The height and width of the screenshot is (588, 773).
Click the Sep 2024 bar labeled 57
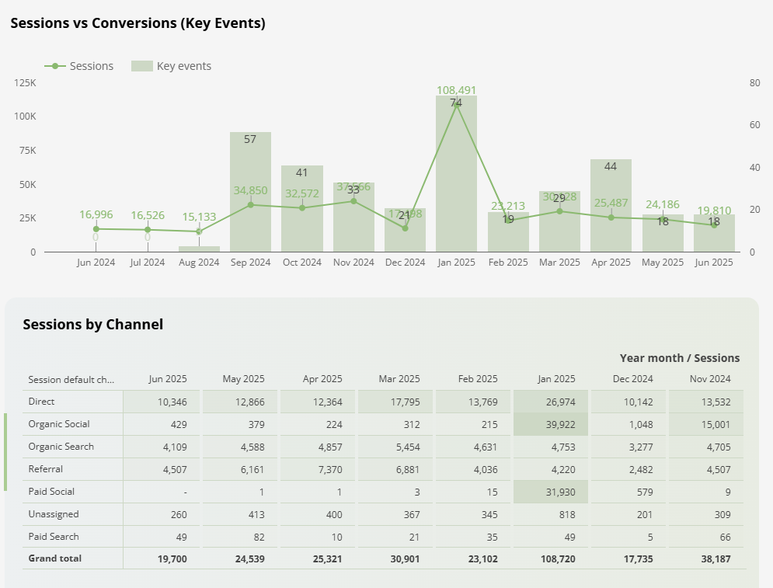(250, 190)
